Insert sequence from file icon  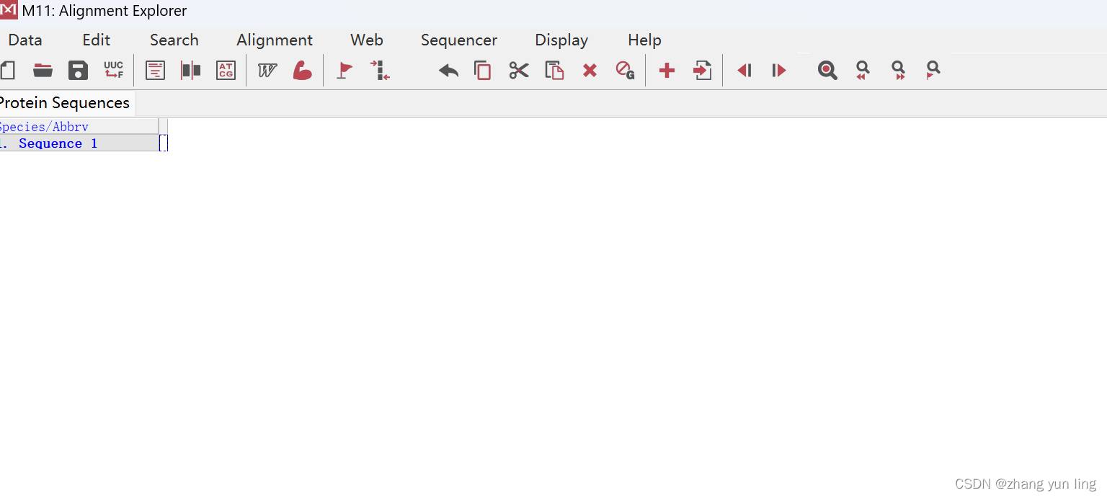pos(703,70)
